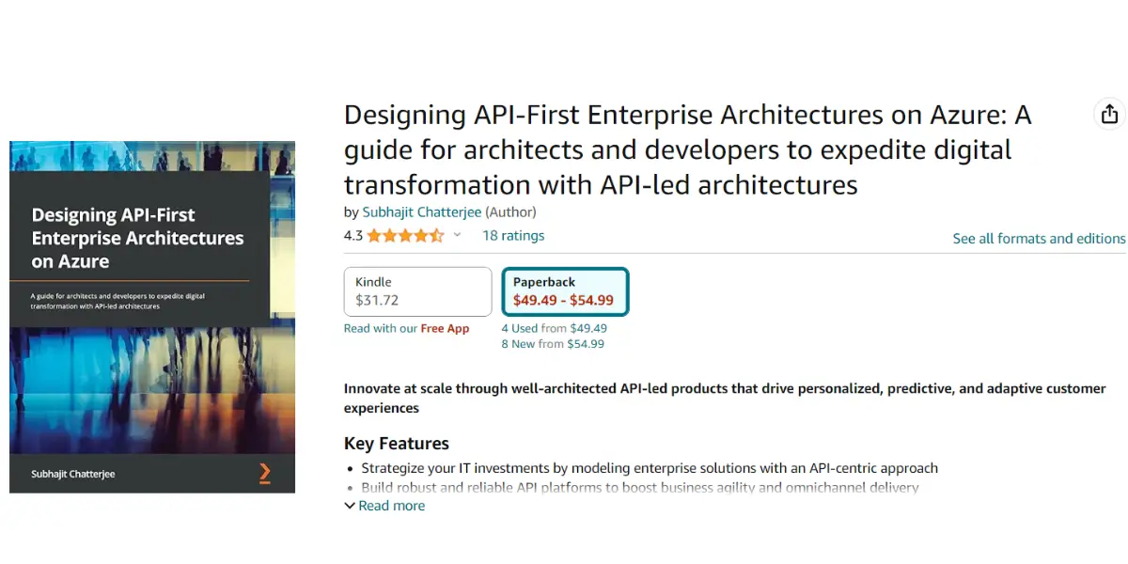
Task: Click the 4.3 rating number
Action: (x=353, y=236)
